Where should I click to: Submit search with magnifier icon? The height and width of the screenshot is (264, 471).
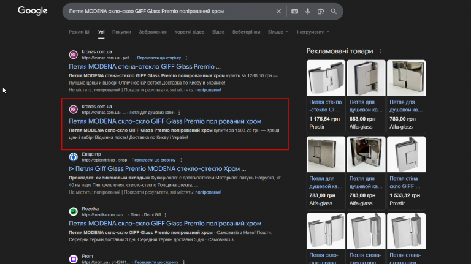click(334, 12)
